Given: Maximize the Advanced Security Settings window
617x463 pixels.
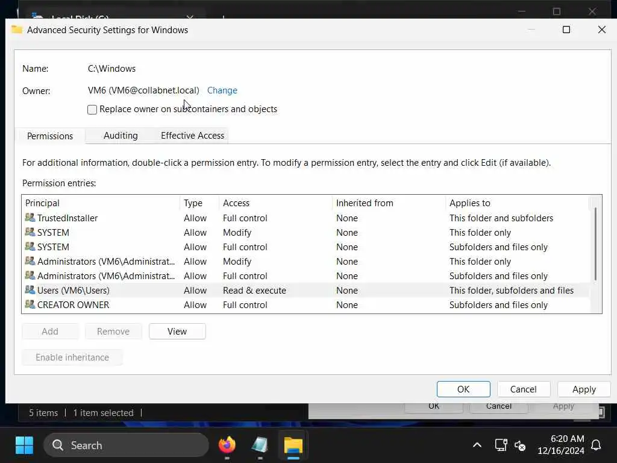Looking at the screenshot, I should click(x=566, y=30).
